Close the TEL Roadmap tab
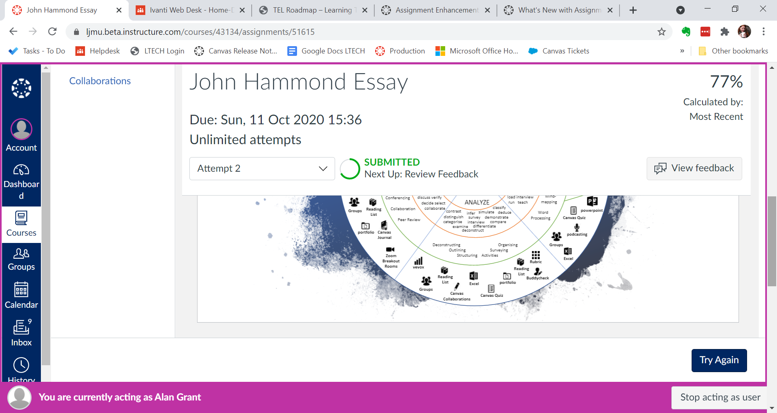Screen dimensions: 777x413 [365, 10]
